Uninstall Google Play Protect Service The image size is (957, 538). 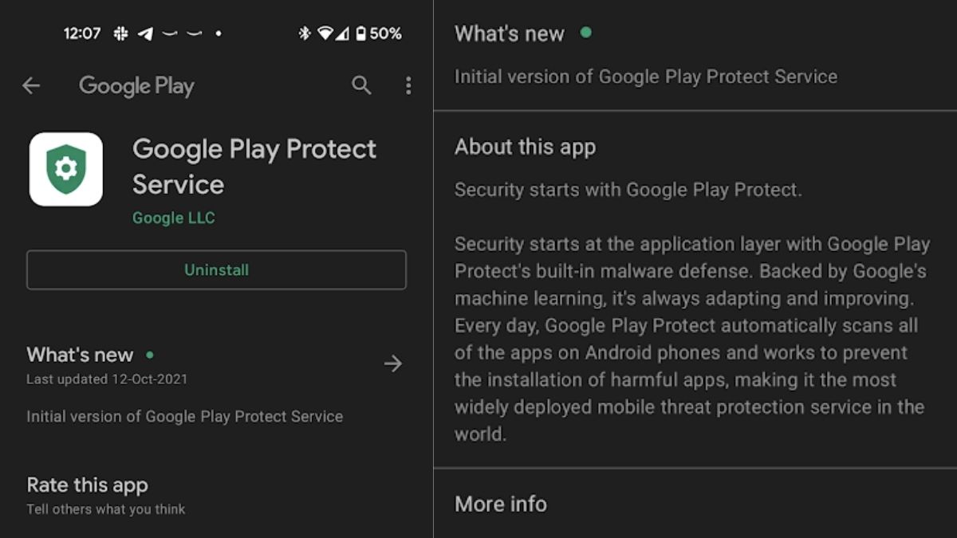216,269
